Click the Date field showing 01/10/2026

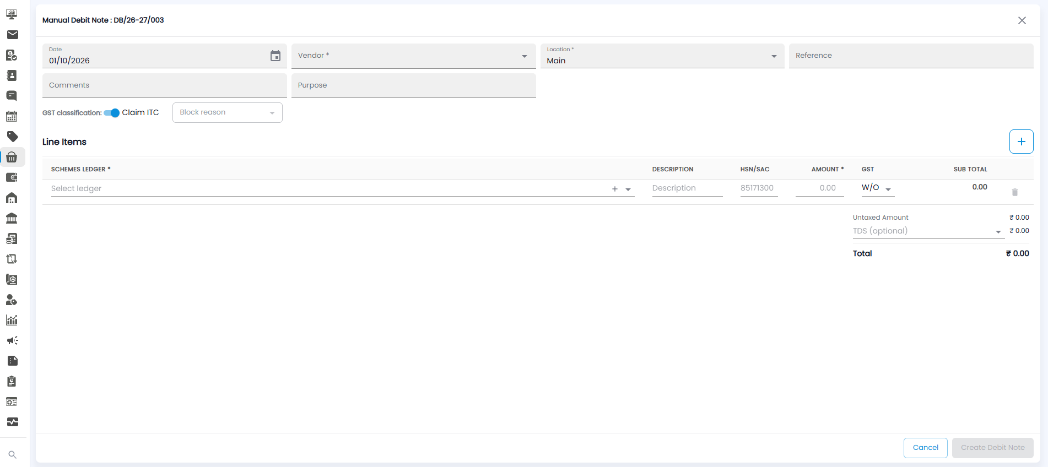pos(165,56)
